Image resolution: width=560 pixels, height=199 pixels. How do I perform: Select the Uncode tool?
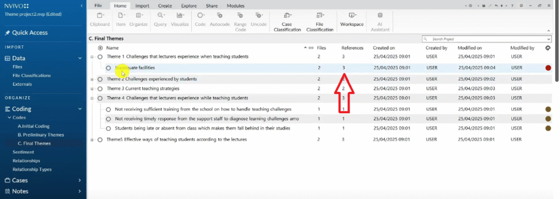pos(259,19)
